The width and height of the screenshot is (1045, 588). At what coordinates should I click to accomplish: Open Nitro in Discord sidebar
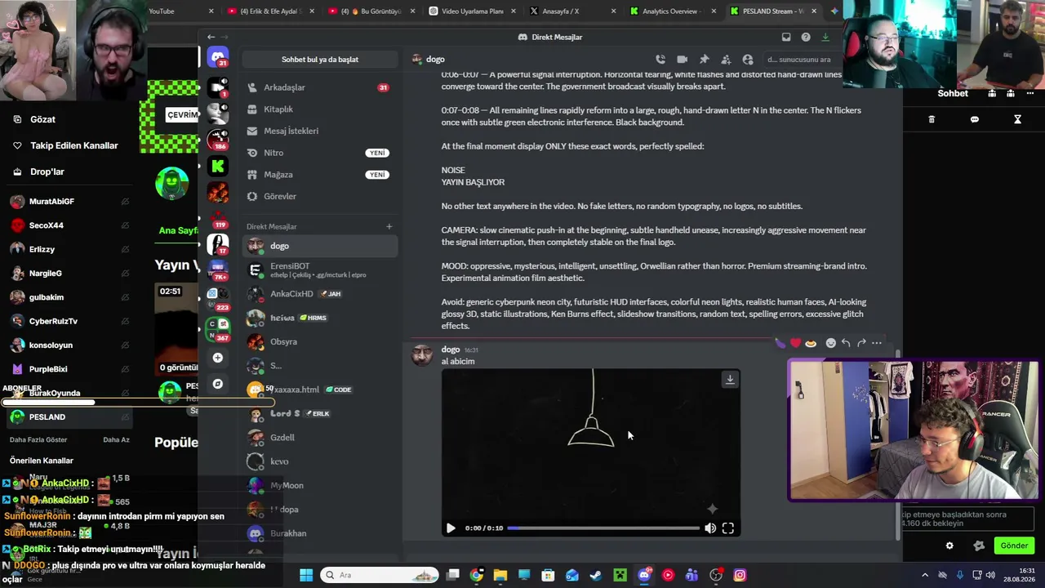(320, 153)
